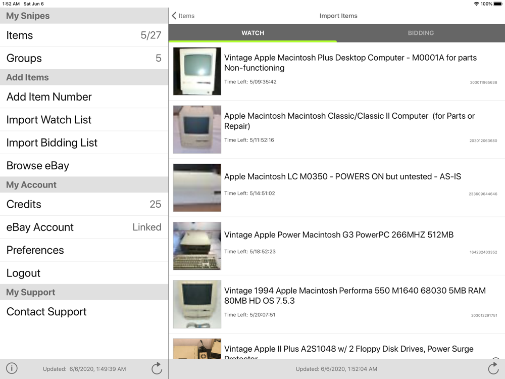Select Add Item Number
This screenshot has height=379, width=505.
point(84,97)
